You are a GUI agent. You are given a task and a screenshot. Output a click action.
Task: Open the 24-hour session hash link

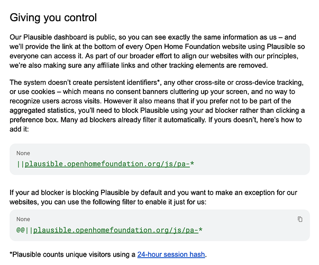(171, 254)
